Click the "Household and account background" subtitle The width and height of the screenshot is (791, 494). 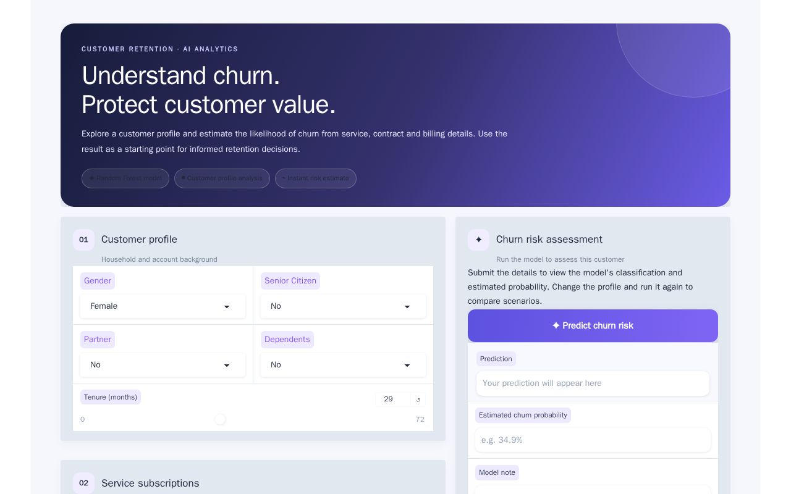coord(159,259)
